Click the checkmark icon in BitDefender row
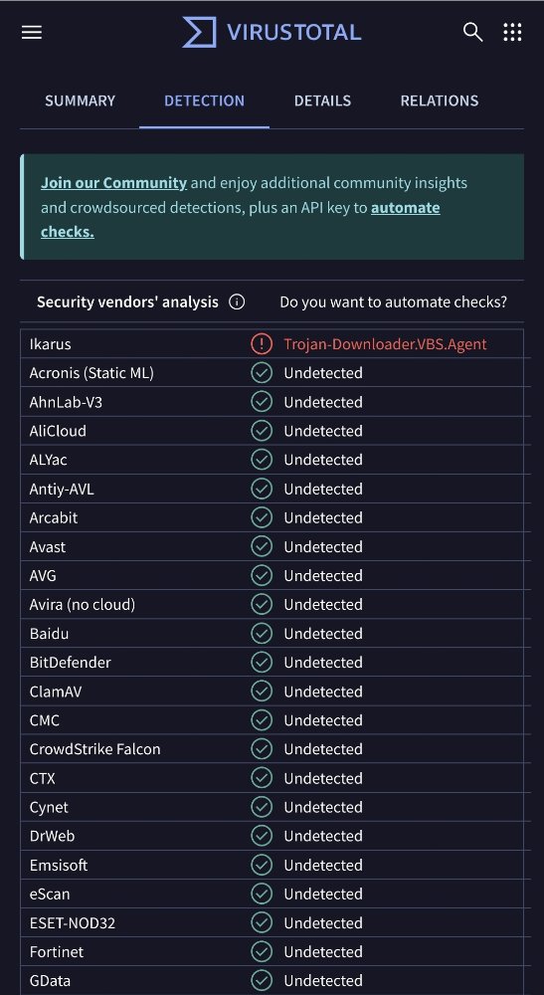The width and height of the screenshot is (544, 995). point(262,662)
